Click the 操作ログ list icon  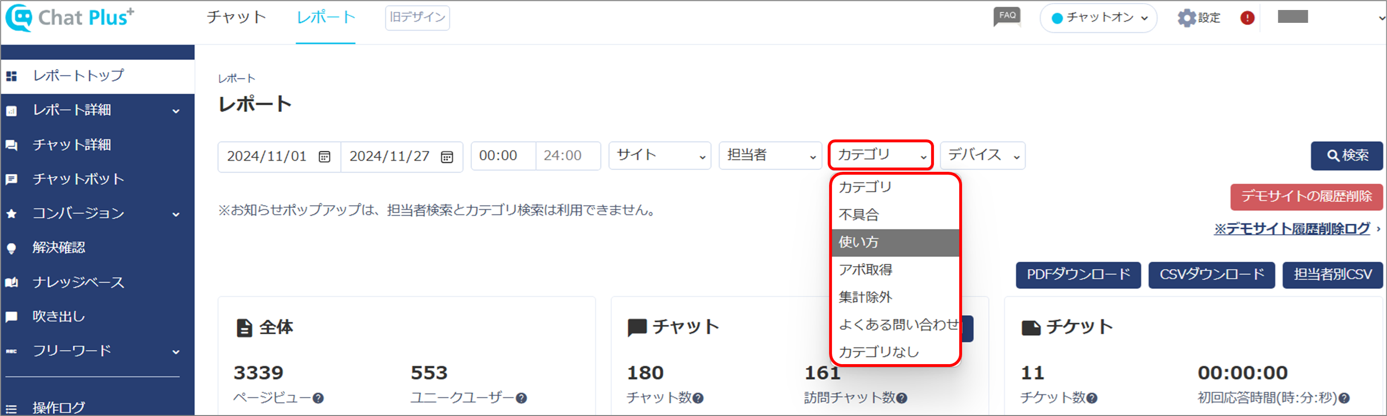[x=11, y=408]
